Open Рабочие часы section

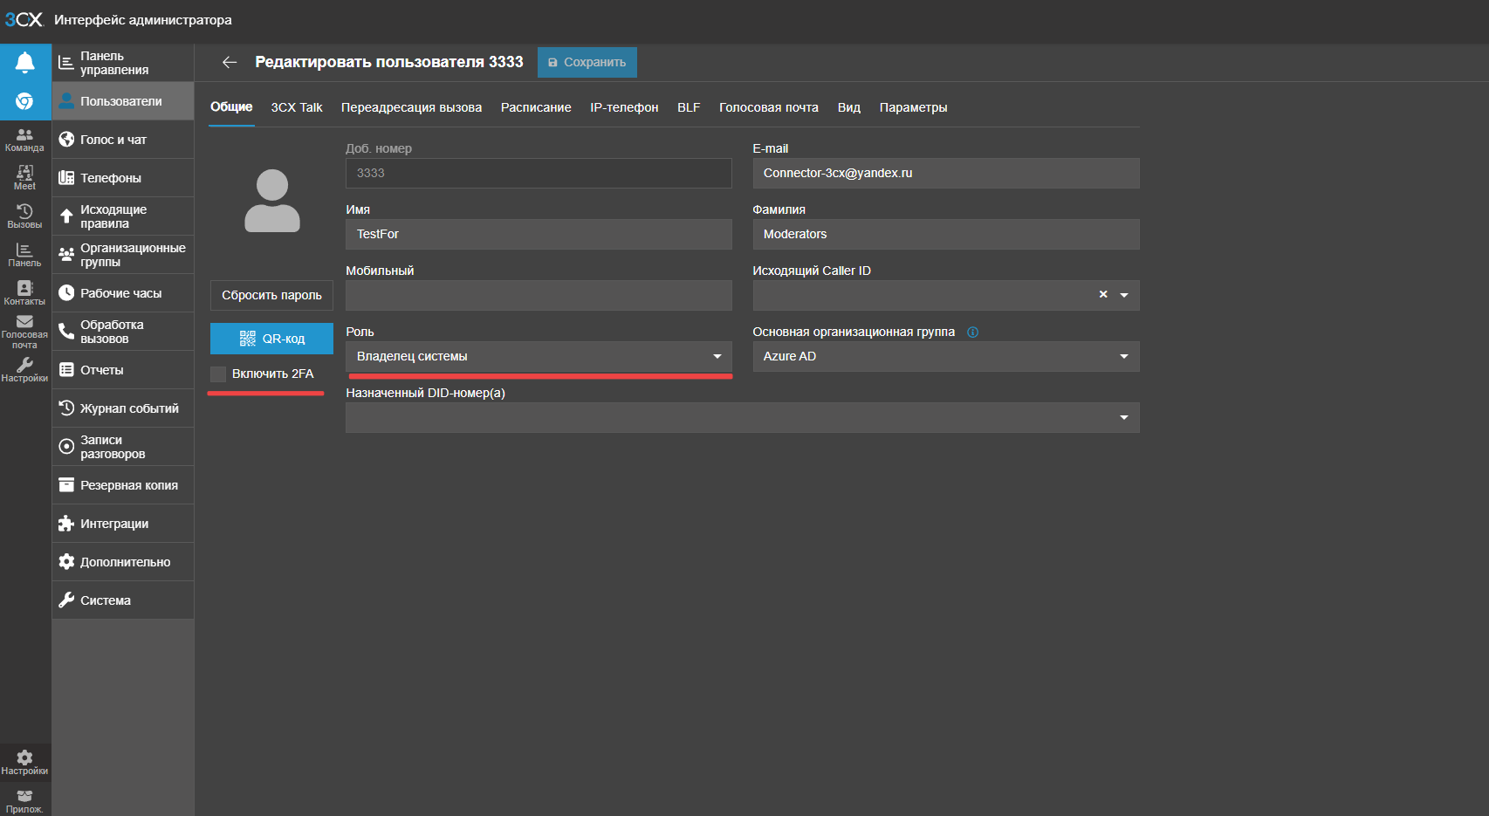(123, 293)
